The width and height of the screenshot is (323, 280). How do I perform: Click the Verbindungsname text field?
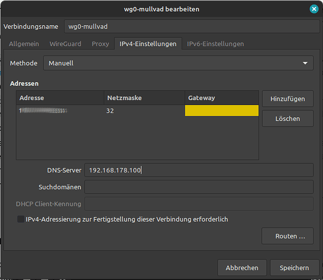click(x=192, y=26)
